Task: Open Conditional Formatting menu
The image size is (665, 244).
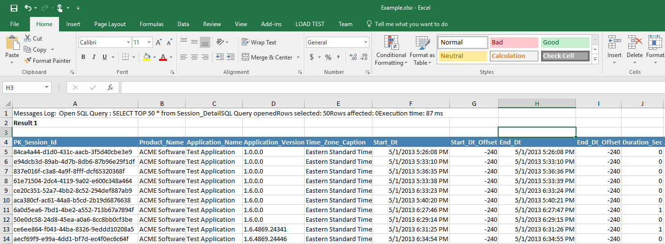Action: [x=391, y=50]
